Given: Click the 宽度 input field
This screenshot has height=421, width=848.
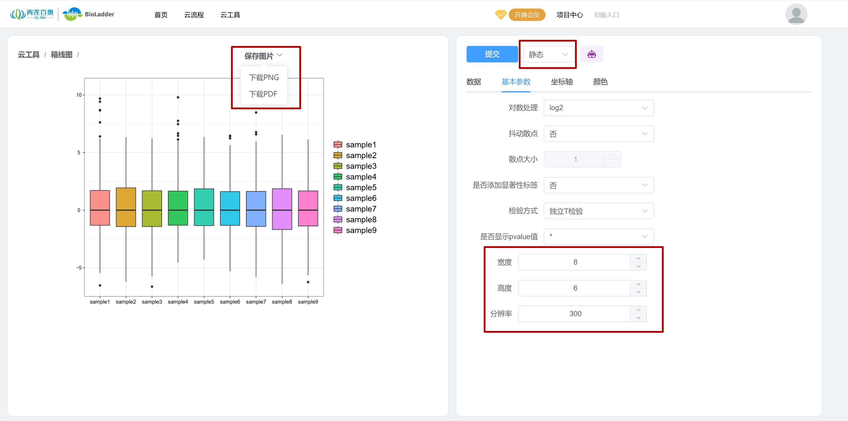Looking at the screenshot, I should [x=574, y=262].
